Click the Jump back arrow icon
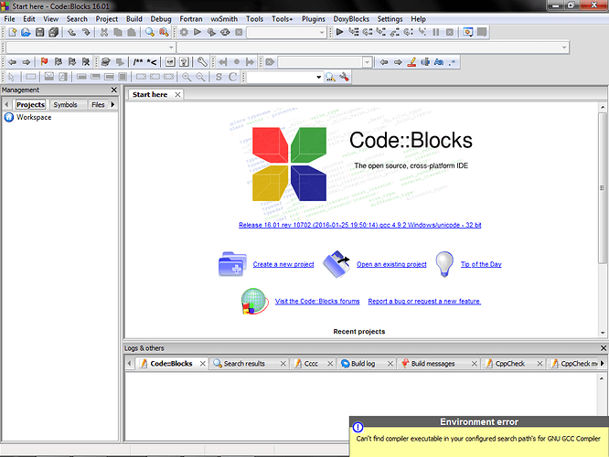Screen dimensions: 609x457 pyautogui.click(x=13, y=62)
